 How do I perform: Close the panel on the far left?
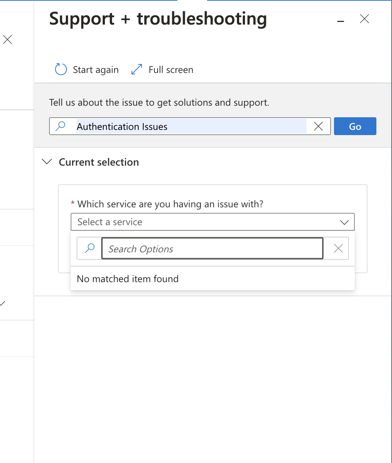pyautogui.click(x=7, y=39)
